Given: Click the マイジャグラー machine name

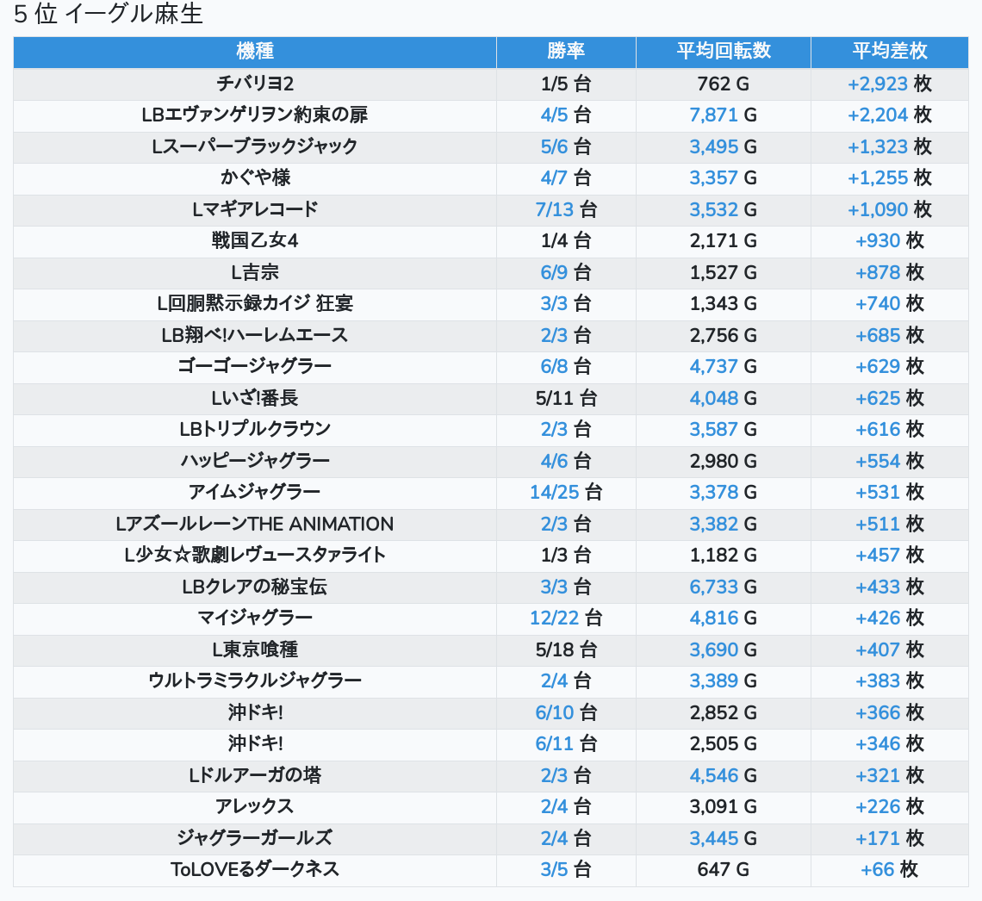Looking at the screenshot, I should [x=255, y=618].
